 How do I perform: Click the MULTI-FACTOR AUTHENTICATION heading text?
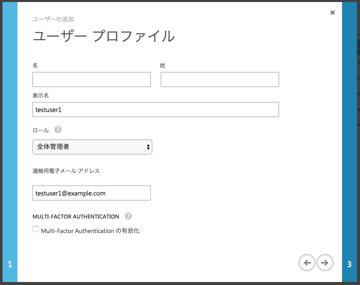[x=76, y=216]
